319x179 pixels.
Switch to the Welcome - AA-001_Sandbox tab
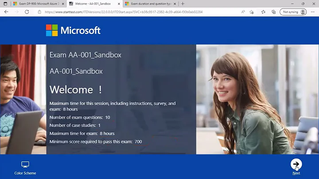94,4
